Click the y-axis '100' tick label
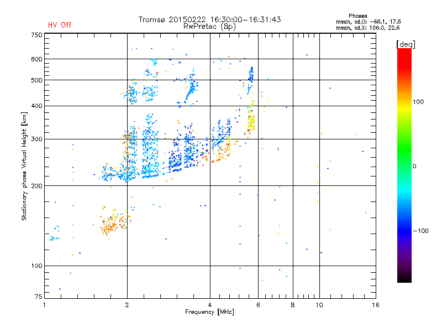Screen dimensions: 442x332 36,266
